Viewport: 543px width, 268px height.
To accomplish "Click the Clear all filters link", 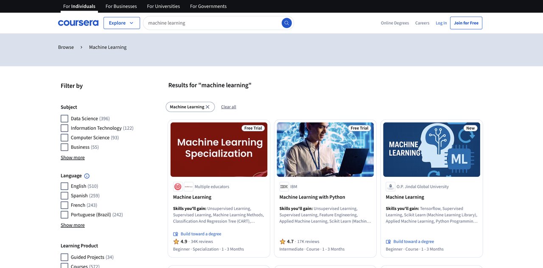I will [229, 107].
